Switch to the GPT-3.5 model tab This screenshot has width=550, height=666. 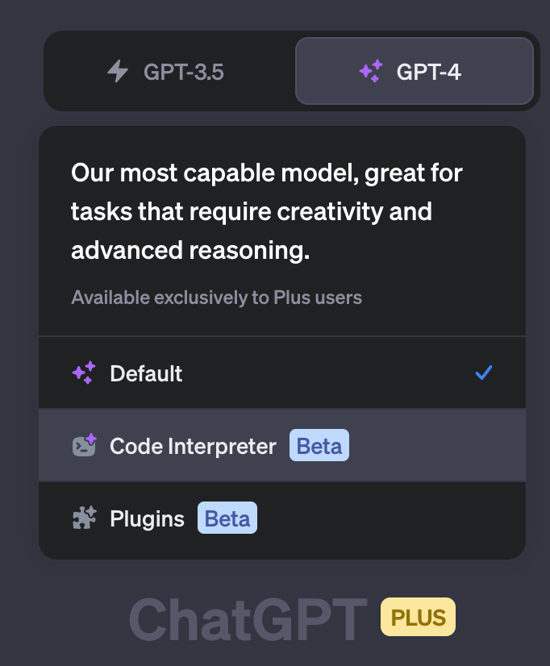click(170, 71)
